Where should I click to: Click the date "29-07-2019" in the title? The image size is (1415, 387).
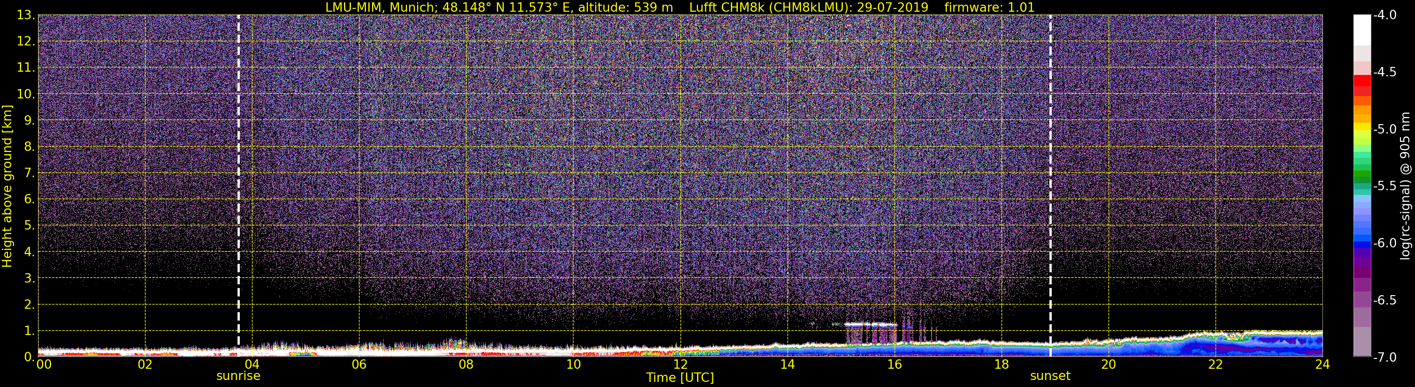[893, 7]
